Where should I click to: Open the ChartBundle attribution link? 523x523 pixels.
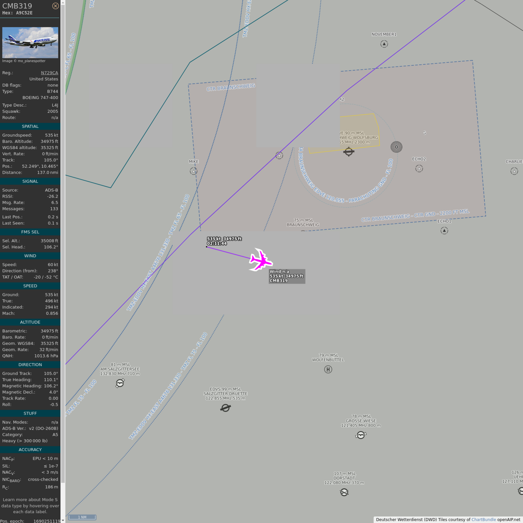coord(483,520)
